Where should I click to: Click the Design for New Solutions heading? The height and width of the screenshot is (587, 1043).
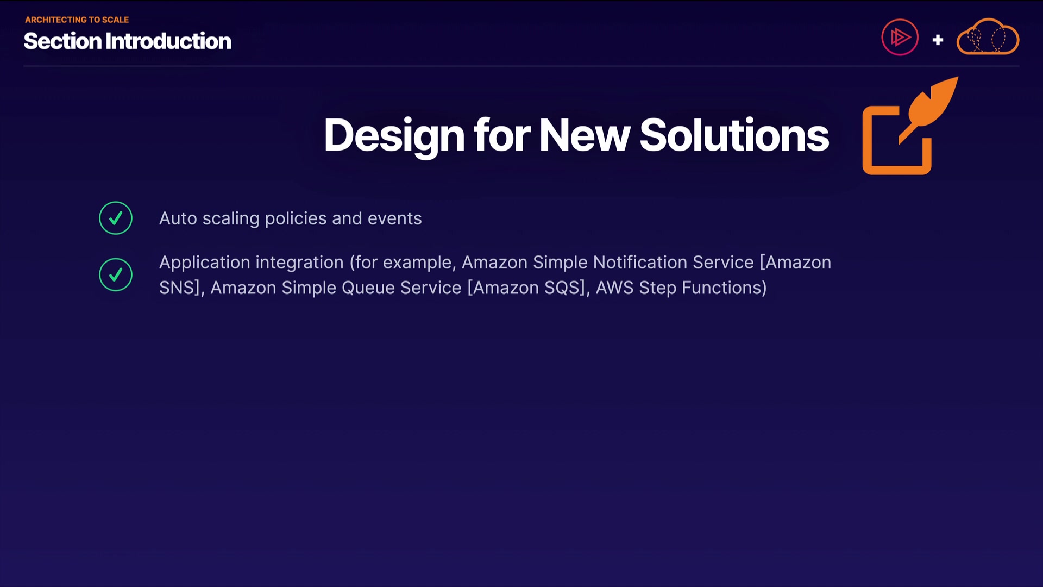pyautogui.click(x=576, y=135)
